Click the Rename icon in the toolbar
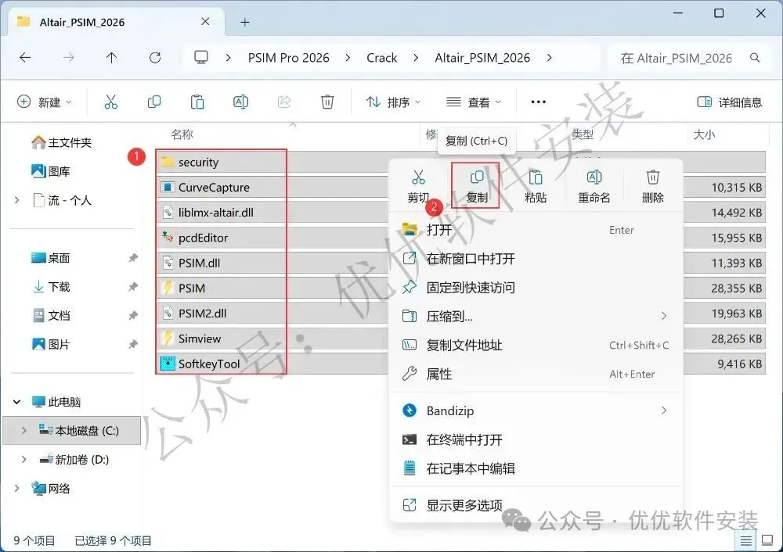783x552 pixels. 240,102
